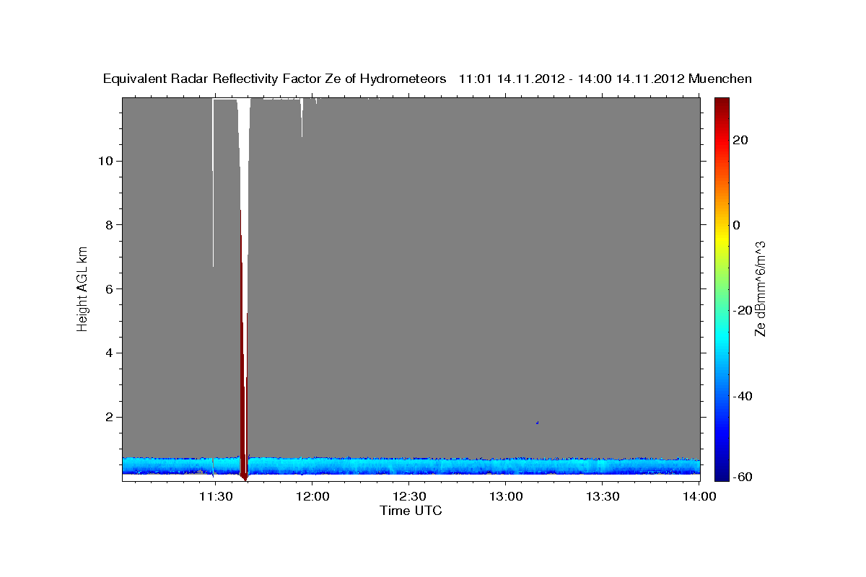Viewport: 866px width, 577px height.
Task: Click the colorbar label '-20'
Action: 743,310
